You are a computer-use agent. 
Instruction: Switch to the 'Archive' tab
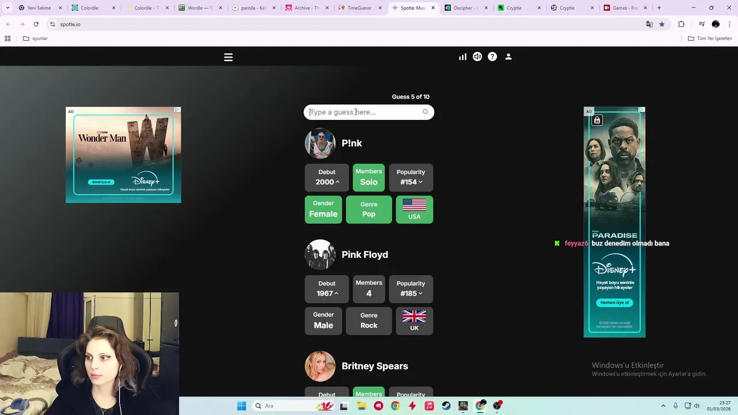pyautogui.click(x=306, y=8)
